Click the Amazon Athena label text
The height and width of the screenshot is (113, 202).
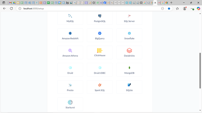pyautogui.click(x=70, y=56)
